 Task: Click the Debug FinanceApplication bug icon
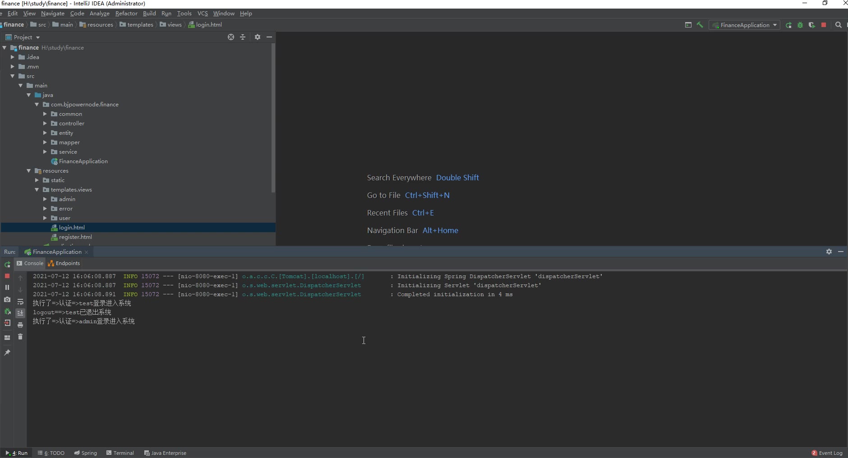tap(800, 25)
